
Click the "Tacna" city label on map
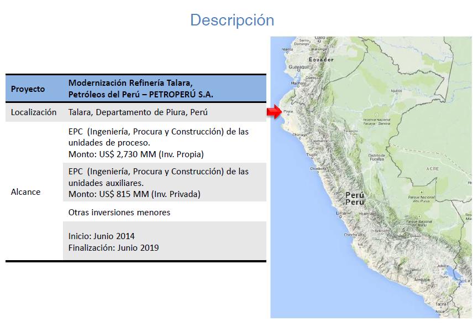(x=441, y=304)
